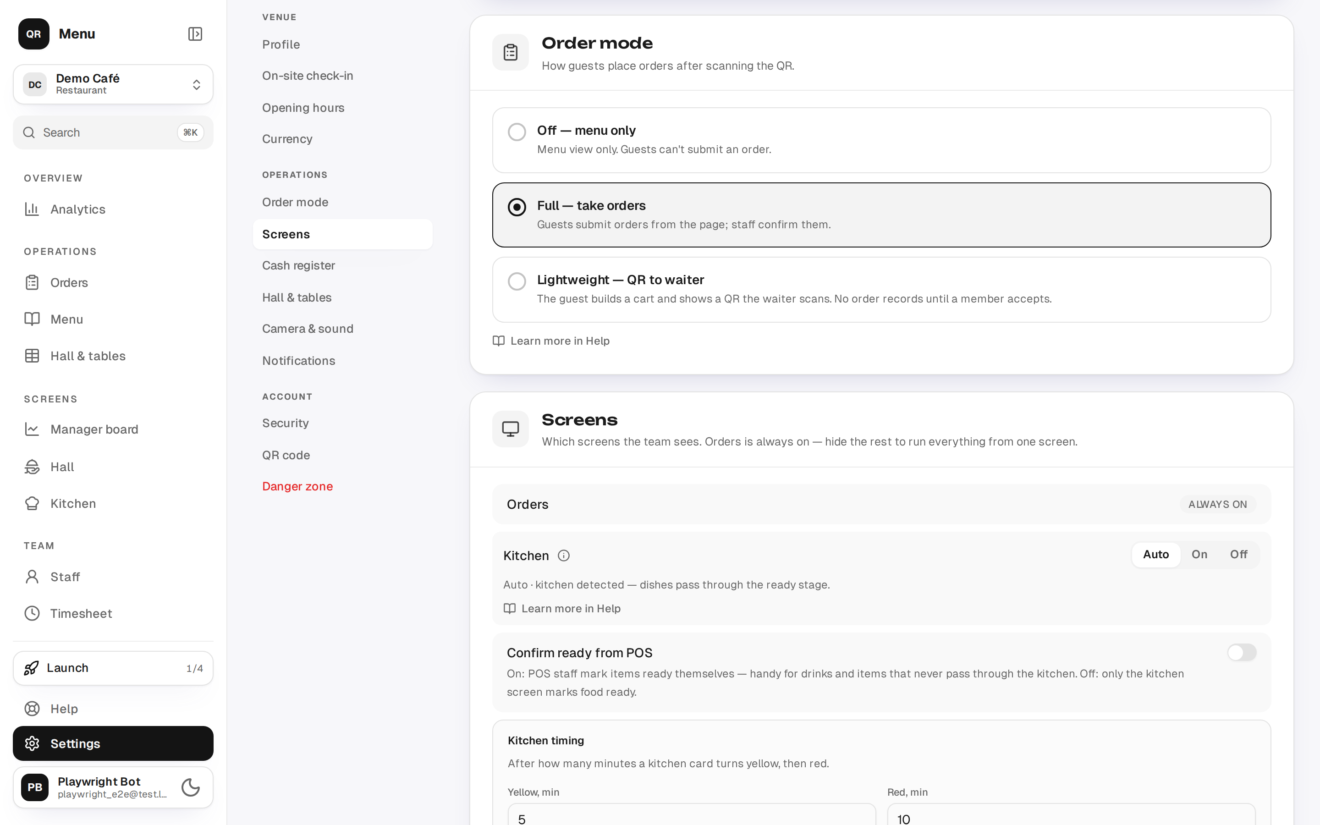Image resolution: width=1320 pixels, height=825 pixels.
Task: Select Cash register in settings nav
Action: pyautogui.click(x=342, y=265)
